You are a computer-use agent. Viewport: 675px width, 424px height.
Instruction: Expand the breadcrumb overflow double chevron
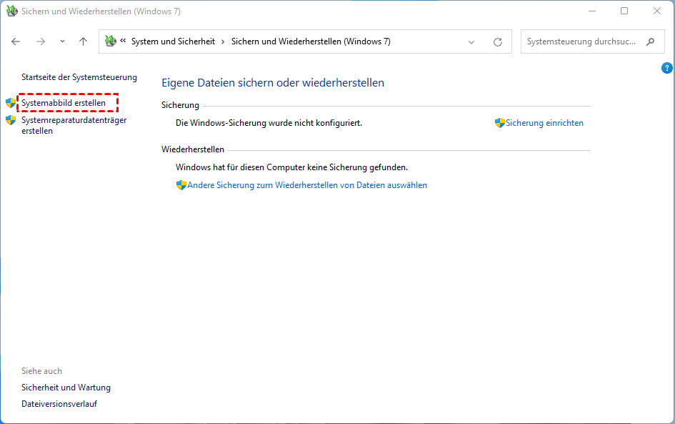pyautogui.click(x=124, y=41)
